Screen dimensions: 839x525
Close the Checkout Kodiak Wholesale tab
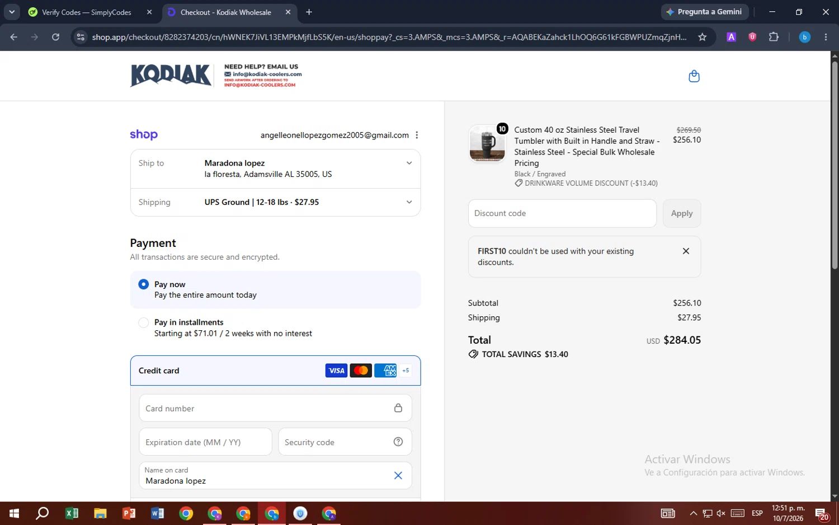[288, 12]
